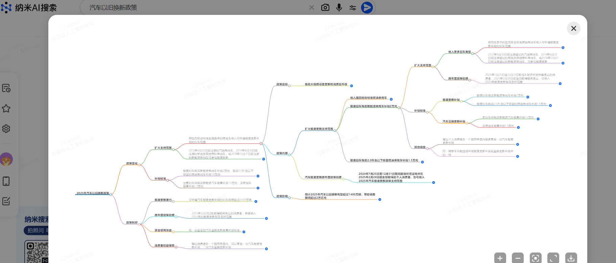The image size is (616, 263).
Task: Select the 政策目标 node
Action: [282, 85]
